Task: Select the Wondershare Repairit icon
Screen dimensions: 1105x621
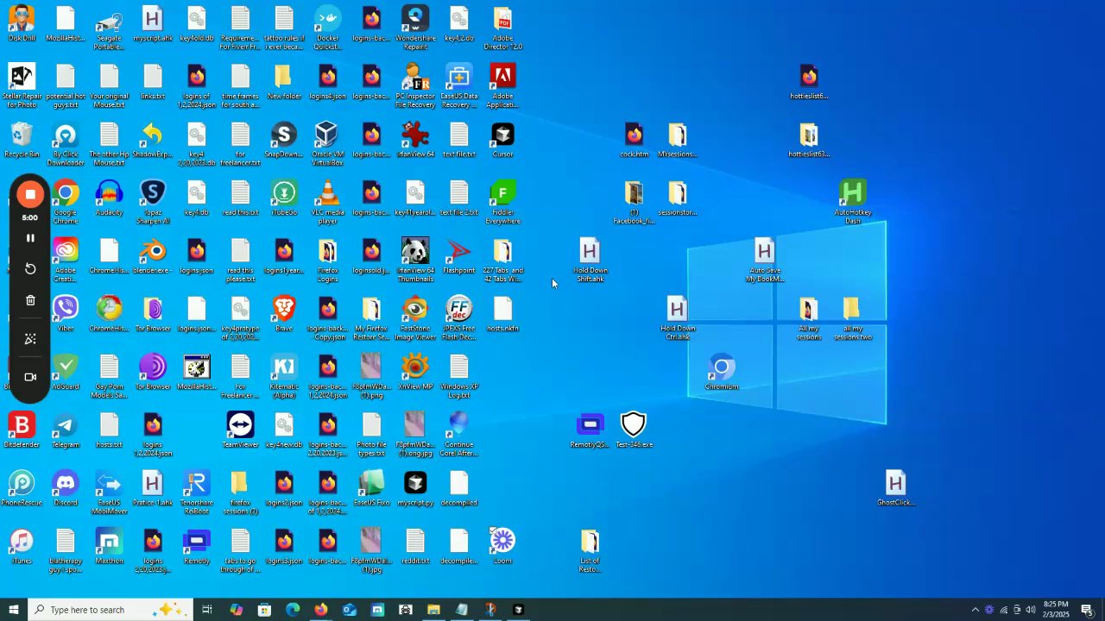Action: 415,28
